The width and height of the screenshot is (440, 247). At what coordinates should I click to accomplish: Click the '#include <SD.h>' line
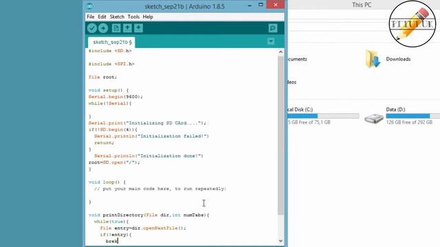110,51
